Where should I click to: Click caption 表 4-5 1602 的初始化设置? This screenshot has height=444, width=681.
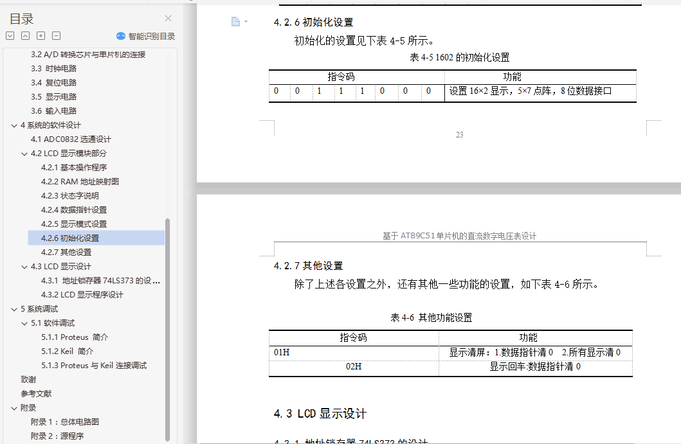(460, 57)
